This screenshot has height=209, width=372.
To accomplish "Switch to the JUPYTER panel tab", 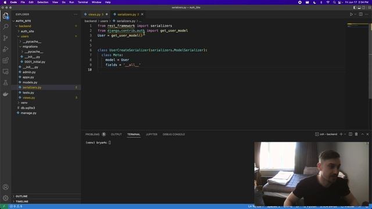I will pyautogui.click(x=151, y=134).
